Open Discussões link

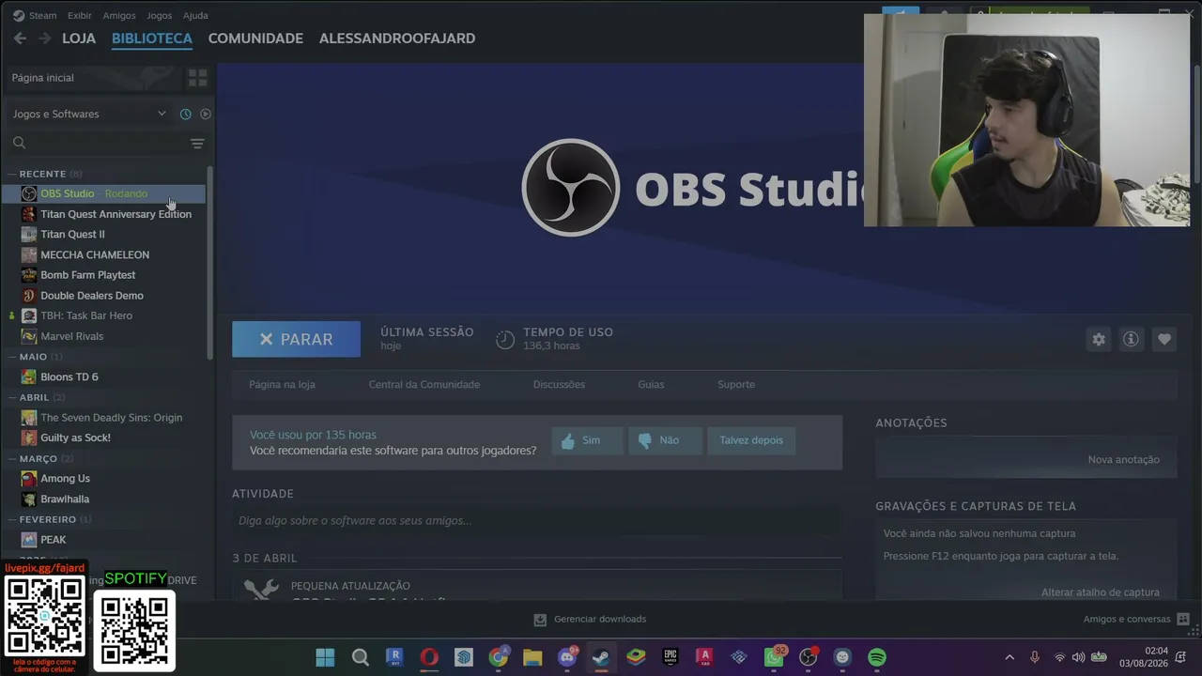point(559,384)
